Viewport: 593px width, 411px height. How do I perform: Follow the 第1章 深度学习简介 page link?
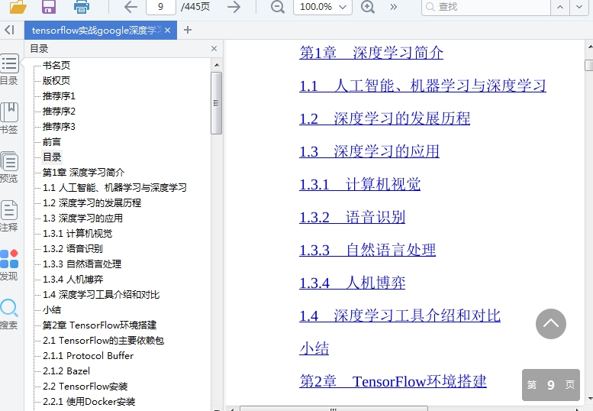(x=372, y=53)
